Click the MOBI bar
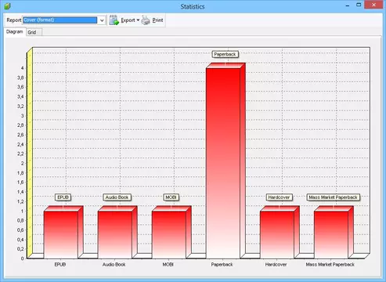386x282 pixels. click(169, 235)
